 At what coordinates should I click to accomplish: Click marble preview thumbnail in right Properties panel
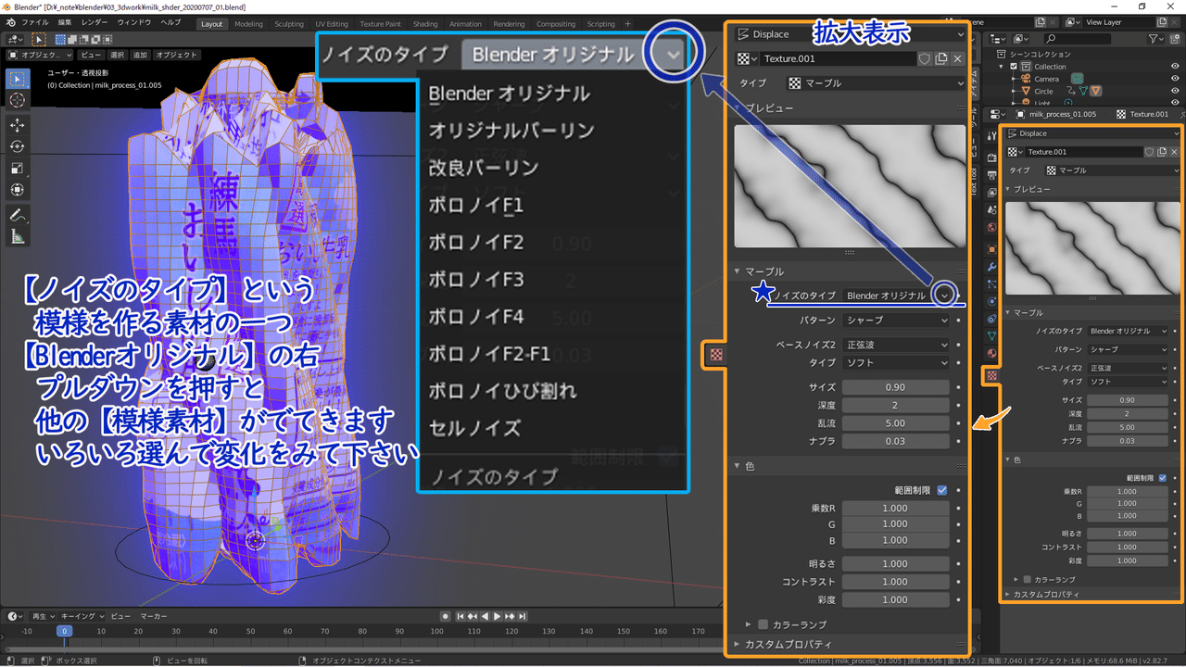pyautogui.click(x=1092, y=248)
